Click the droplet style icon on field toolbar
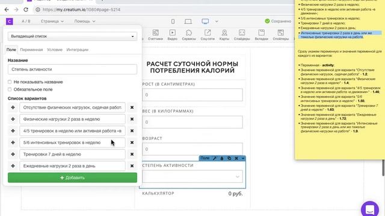Screen dimensions: 385x216 [222, 158]
